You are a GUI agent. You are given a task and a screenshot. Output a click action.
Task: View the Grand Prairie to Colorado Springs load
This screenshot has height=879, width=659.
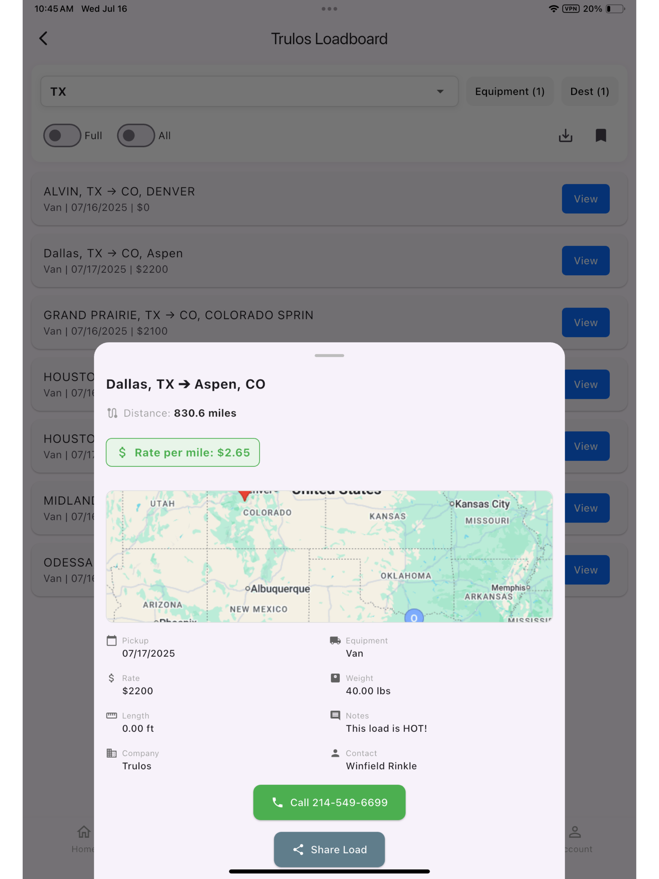586,322
